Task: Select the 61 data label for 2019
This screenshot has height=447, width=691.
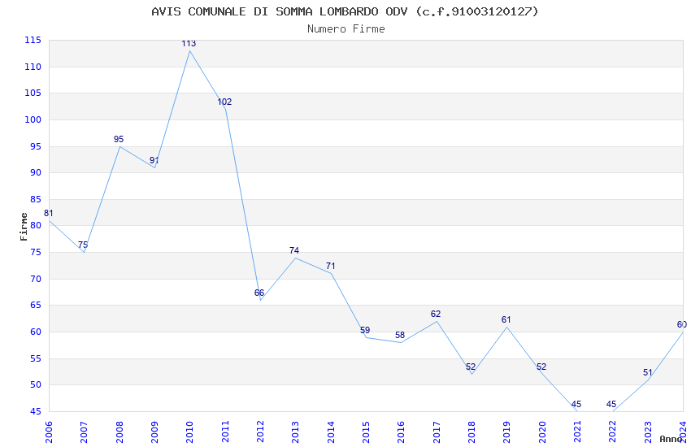Action: [x=506, y=319]
